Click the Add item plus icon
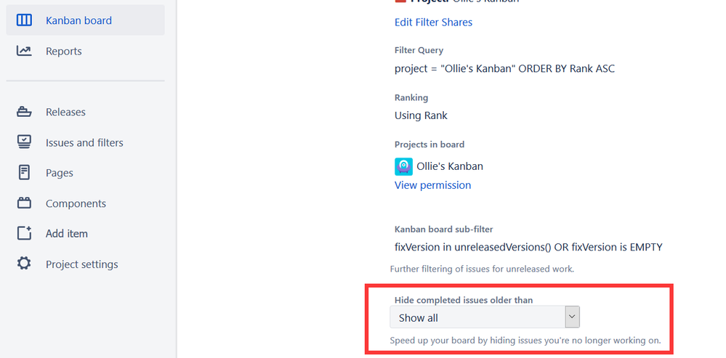This screenshot has width=726, height=358. point(24,233)
